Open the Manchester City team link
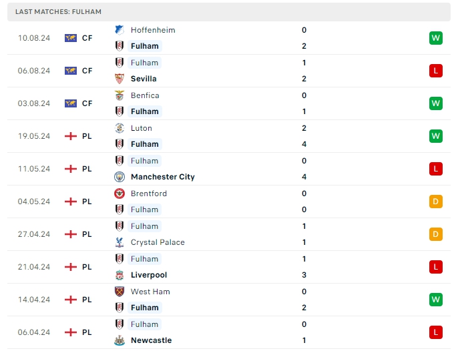Viewport: 458px width, 351px height. pyautogui.click(x=163, y=177)
